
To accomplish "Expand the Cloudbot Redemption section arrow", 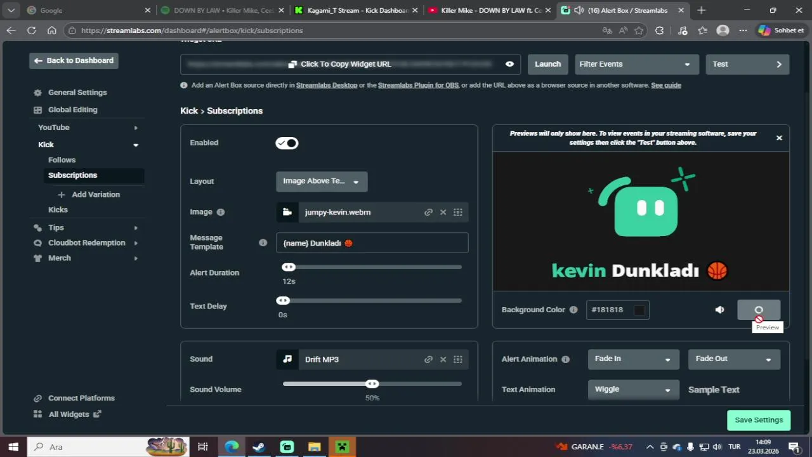I will [x=136, y=243].
